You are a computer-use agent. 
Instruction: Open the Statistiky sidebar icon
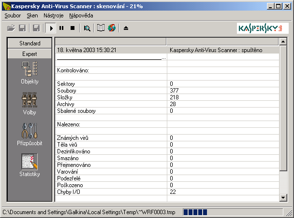29,165
